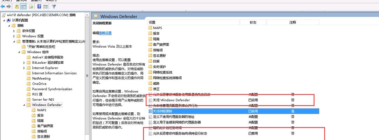This screenshot has height=140, width=379.
Task: Click the tree pane vertical scrollbar thumb
Action: point(87,76)
